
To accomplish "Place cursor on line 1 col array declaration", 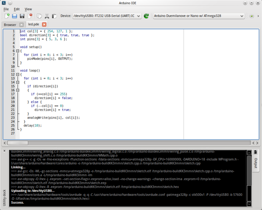I will click(x=46, y=31).
